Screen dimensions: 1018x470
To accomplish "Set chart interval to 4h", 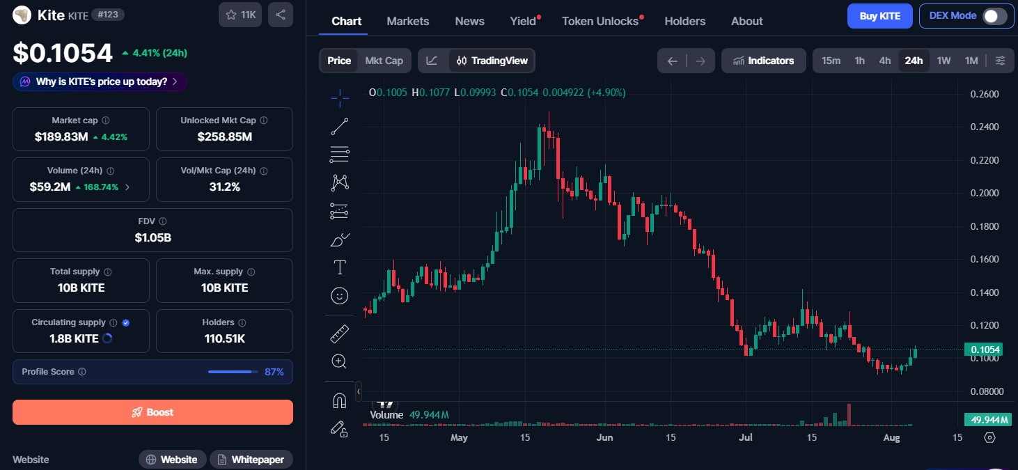I will [x=885, y=61].
